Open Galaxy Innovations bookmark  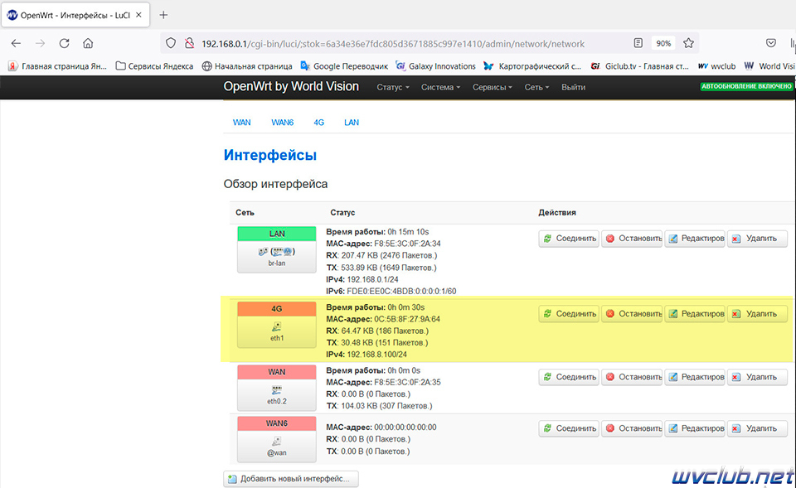coord(435,66)
